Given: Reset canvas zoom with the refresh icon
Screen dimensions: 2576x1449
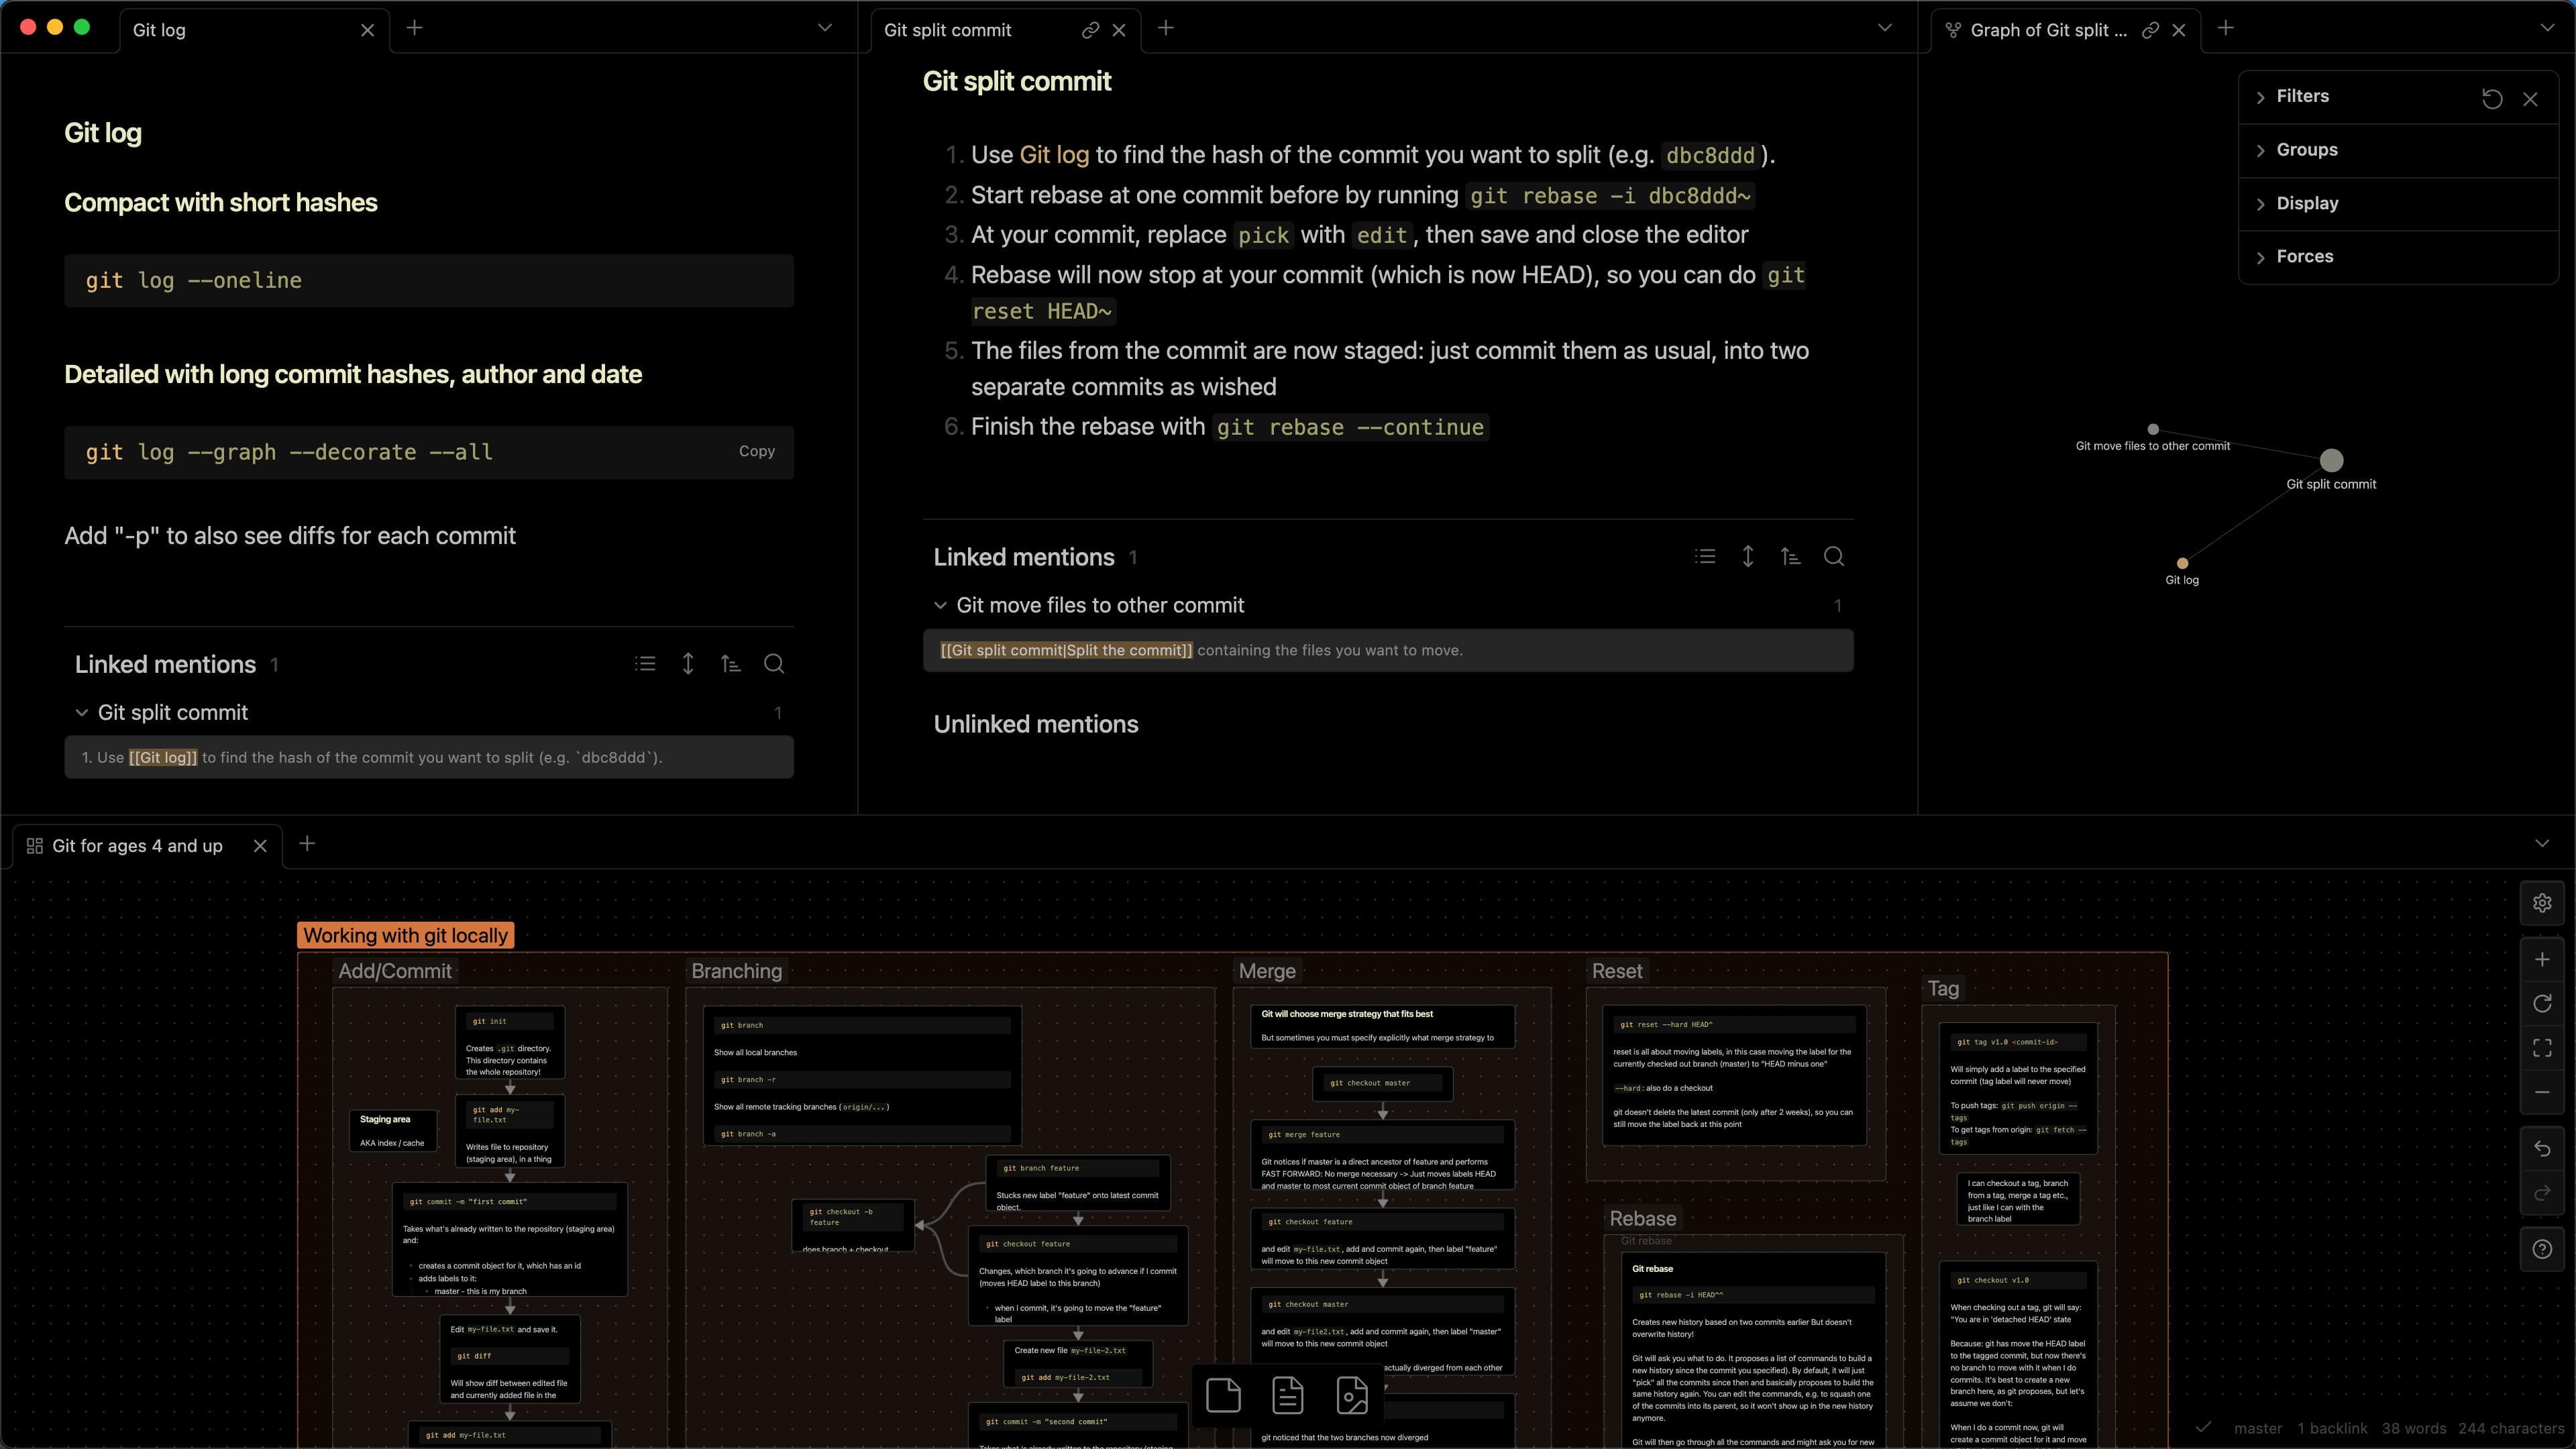Looking at the screenshot, I should click(x=2541, y=1004).
